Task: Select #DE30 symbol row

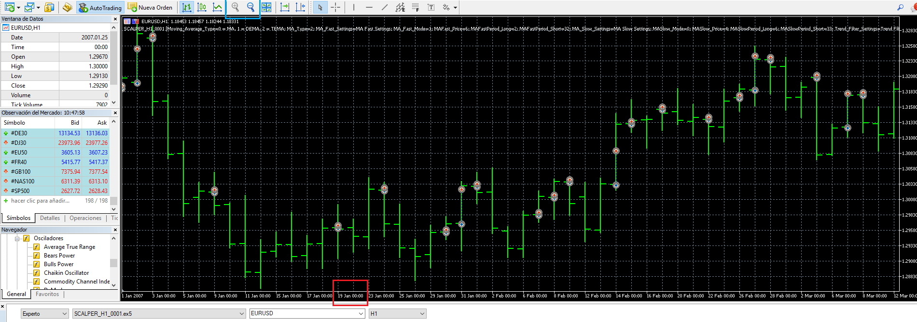Action: (55, 133)
